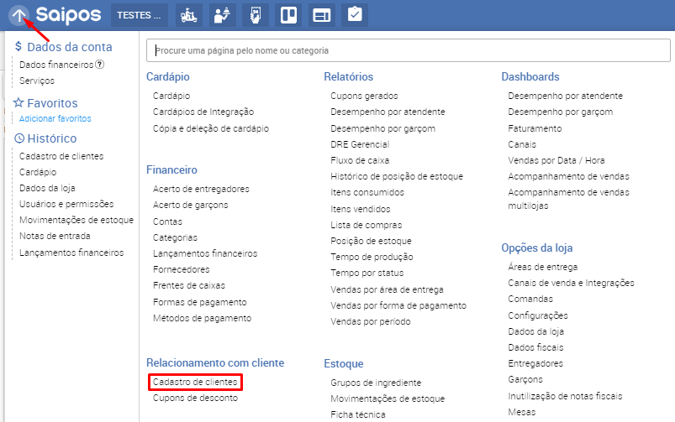
Task: Click the cash register panel icon
Action: point(321,15)
